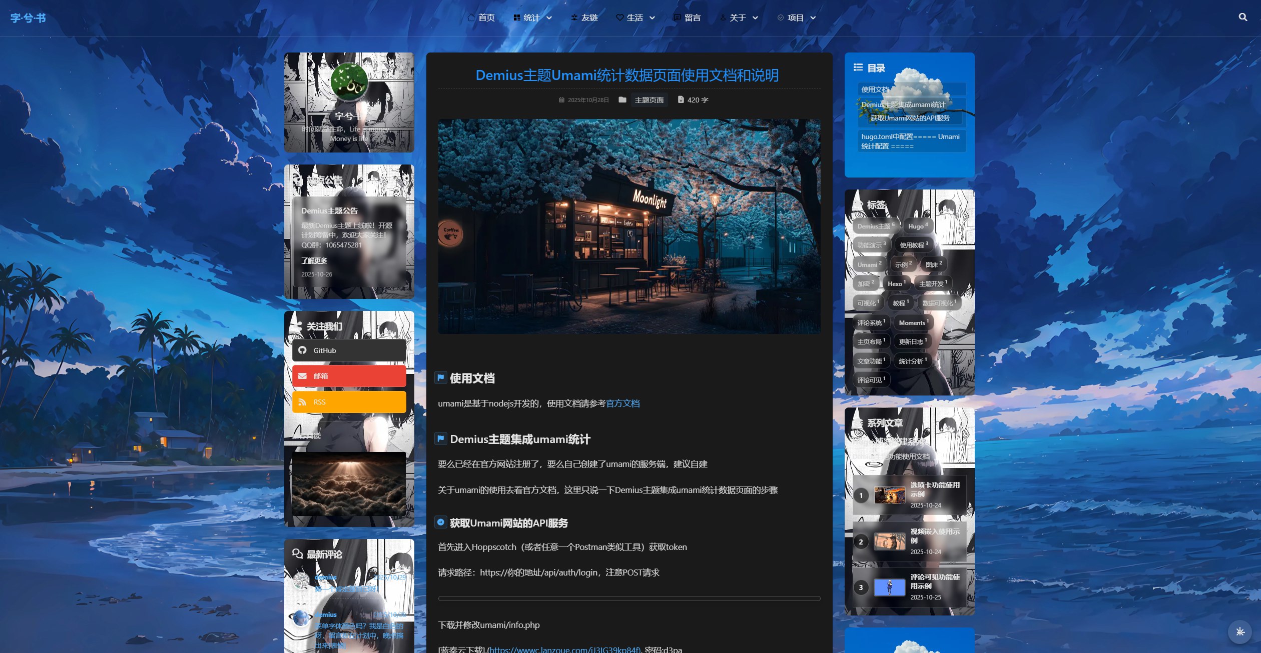Select 首页 in the navigation menu
The height and width of the screenshot is (653, 1261).
486,17
